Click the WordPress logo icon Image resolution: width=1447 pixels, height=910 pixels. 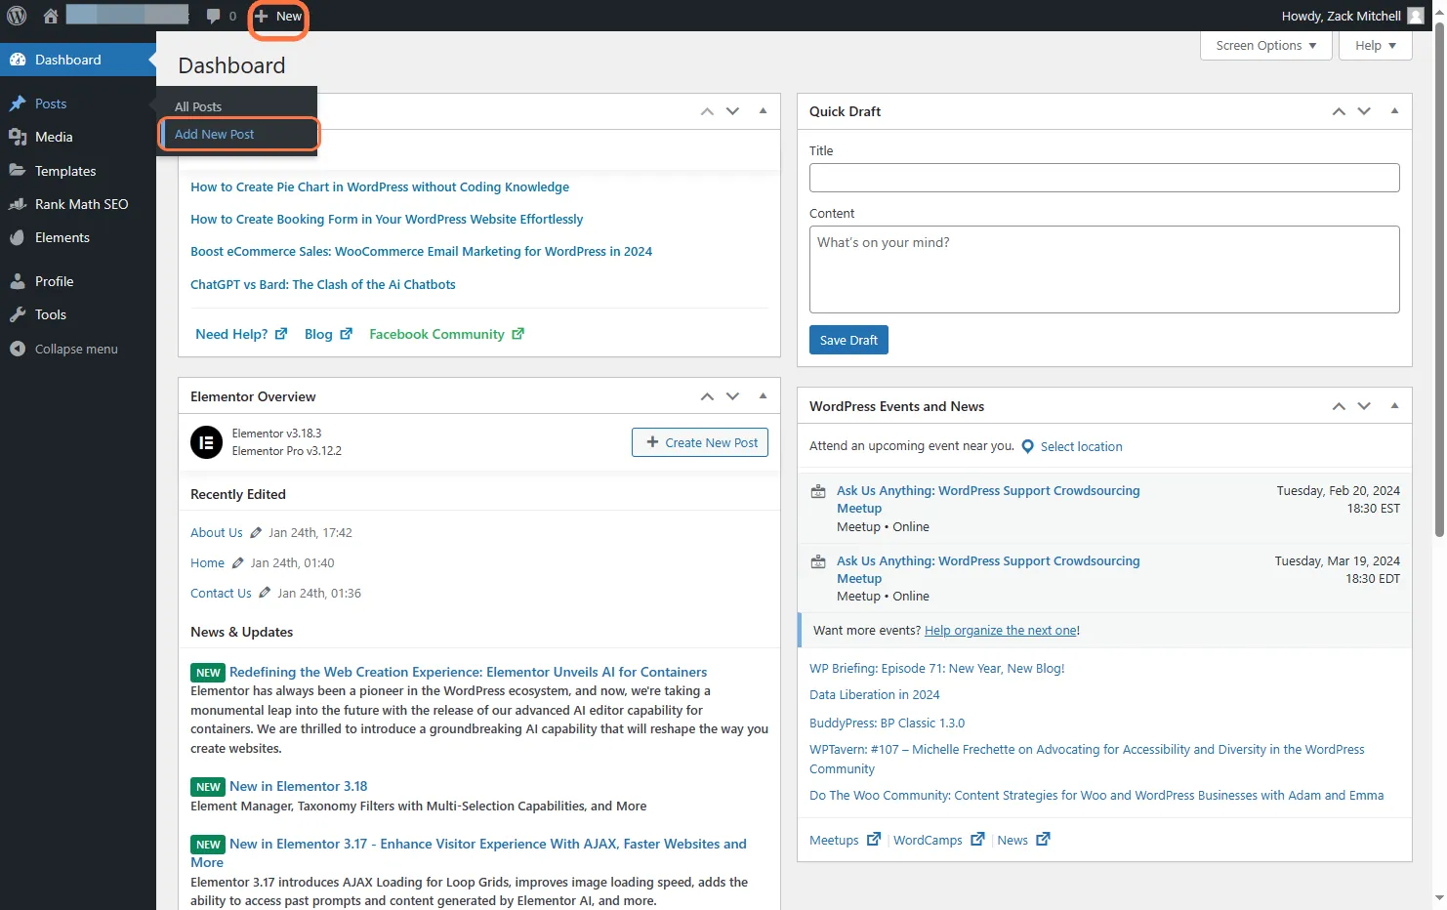[x=17, y=16]
